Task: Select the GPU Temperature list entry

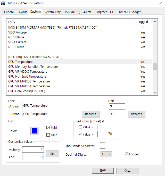Action: click(80, 62)
